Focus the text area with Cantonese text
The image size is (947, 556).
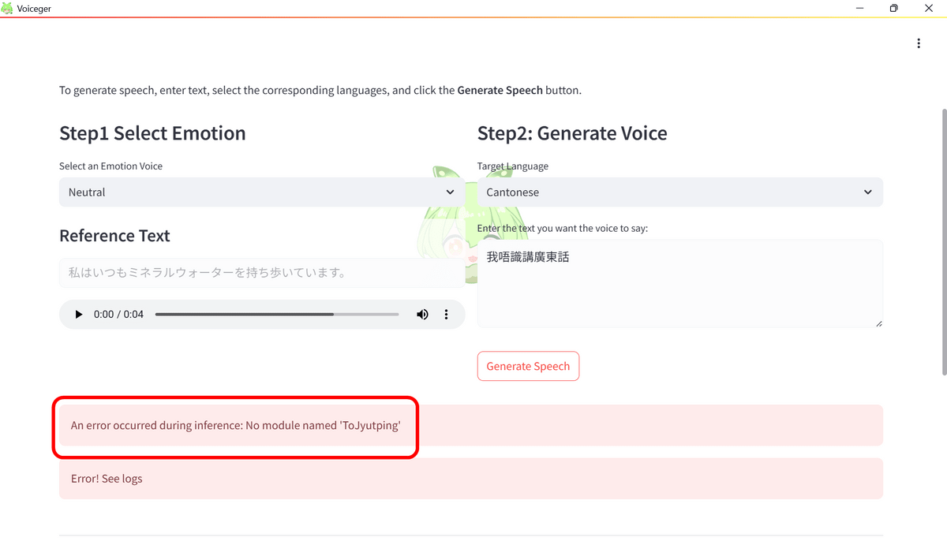pos(679,284)
